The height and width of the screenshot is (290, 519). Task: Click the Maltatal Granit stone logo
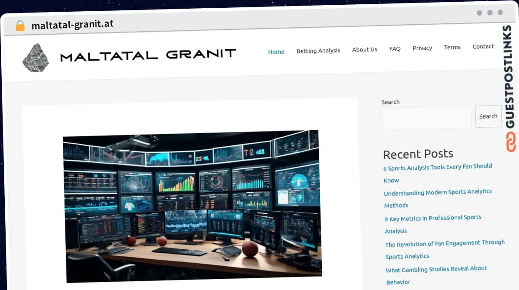coord(36,57)
